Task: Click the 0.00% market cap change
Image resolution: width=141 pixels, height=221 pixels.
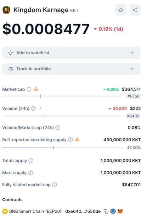Action: 111,89
